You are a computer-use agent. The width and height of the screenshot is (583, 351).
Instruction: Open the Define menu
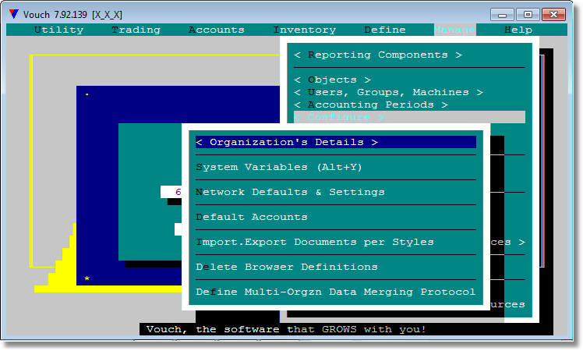click(385, 30)
